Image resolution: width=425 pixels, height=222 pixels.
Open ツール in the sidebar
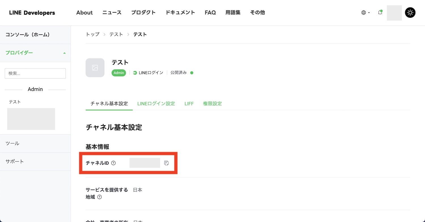(35, 143)
